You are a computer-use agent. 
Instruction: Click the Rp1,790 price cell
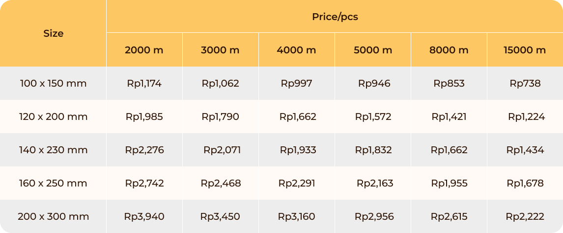point(221,116)
